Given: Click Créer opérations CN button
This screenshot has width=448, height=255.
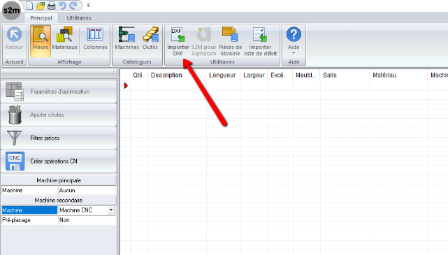Looking at the screenshot, I should [x=59, y=161].
